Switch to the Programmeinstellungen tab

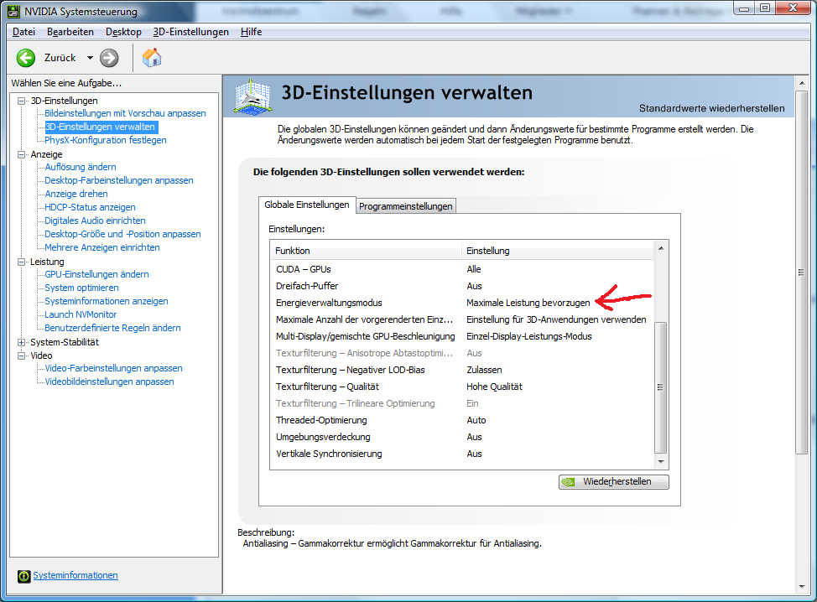(x=405, y=206)
